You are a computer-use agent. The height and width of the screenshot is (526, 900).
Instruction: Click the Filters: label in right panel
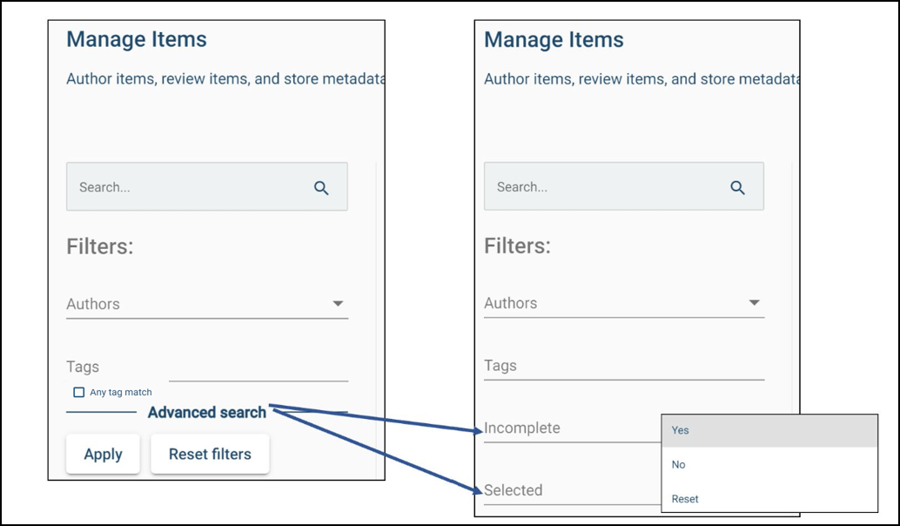tap(517, 246)
